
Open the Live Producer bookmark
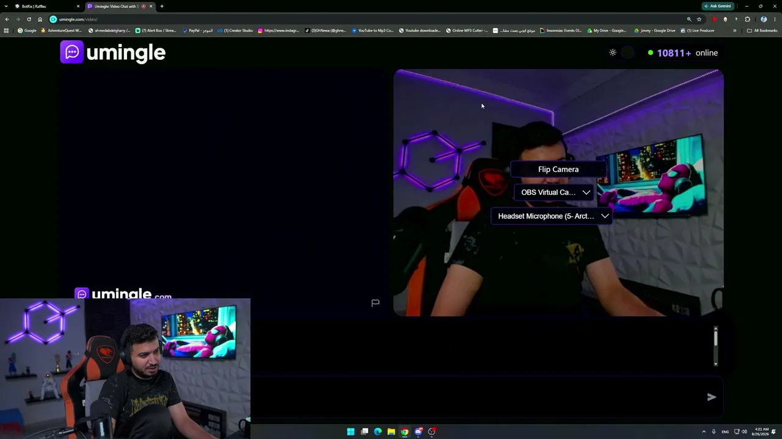(x=698, y=30)
